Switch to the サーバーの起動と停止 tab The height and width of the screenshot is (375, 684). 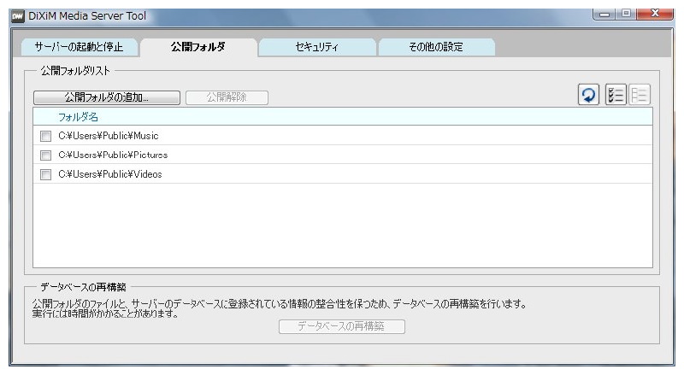tap(79, 47)
